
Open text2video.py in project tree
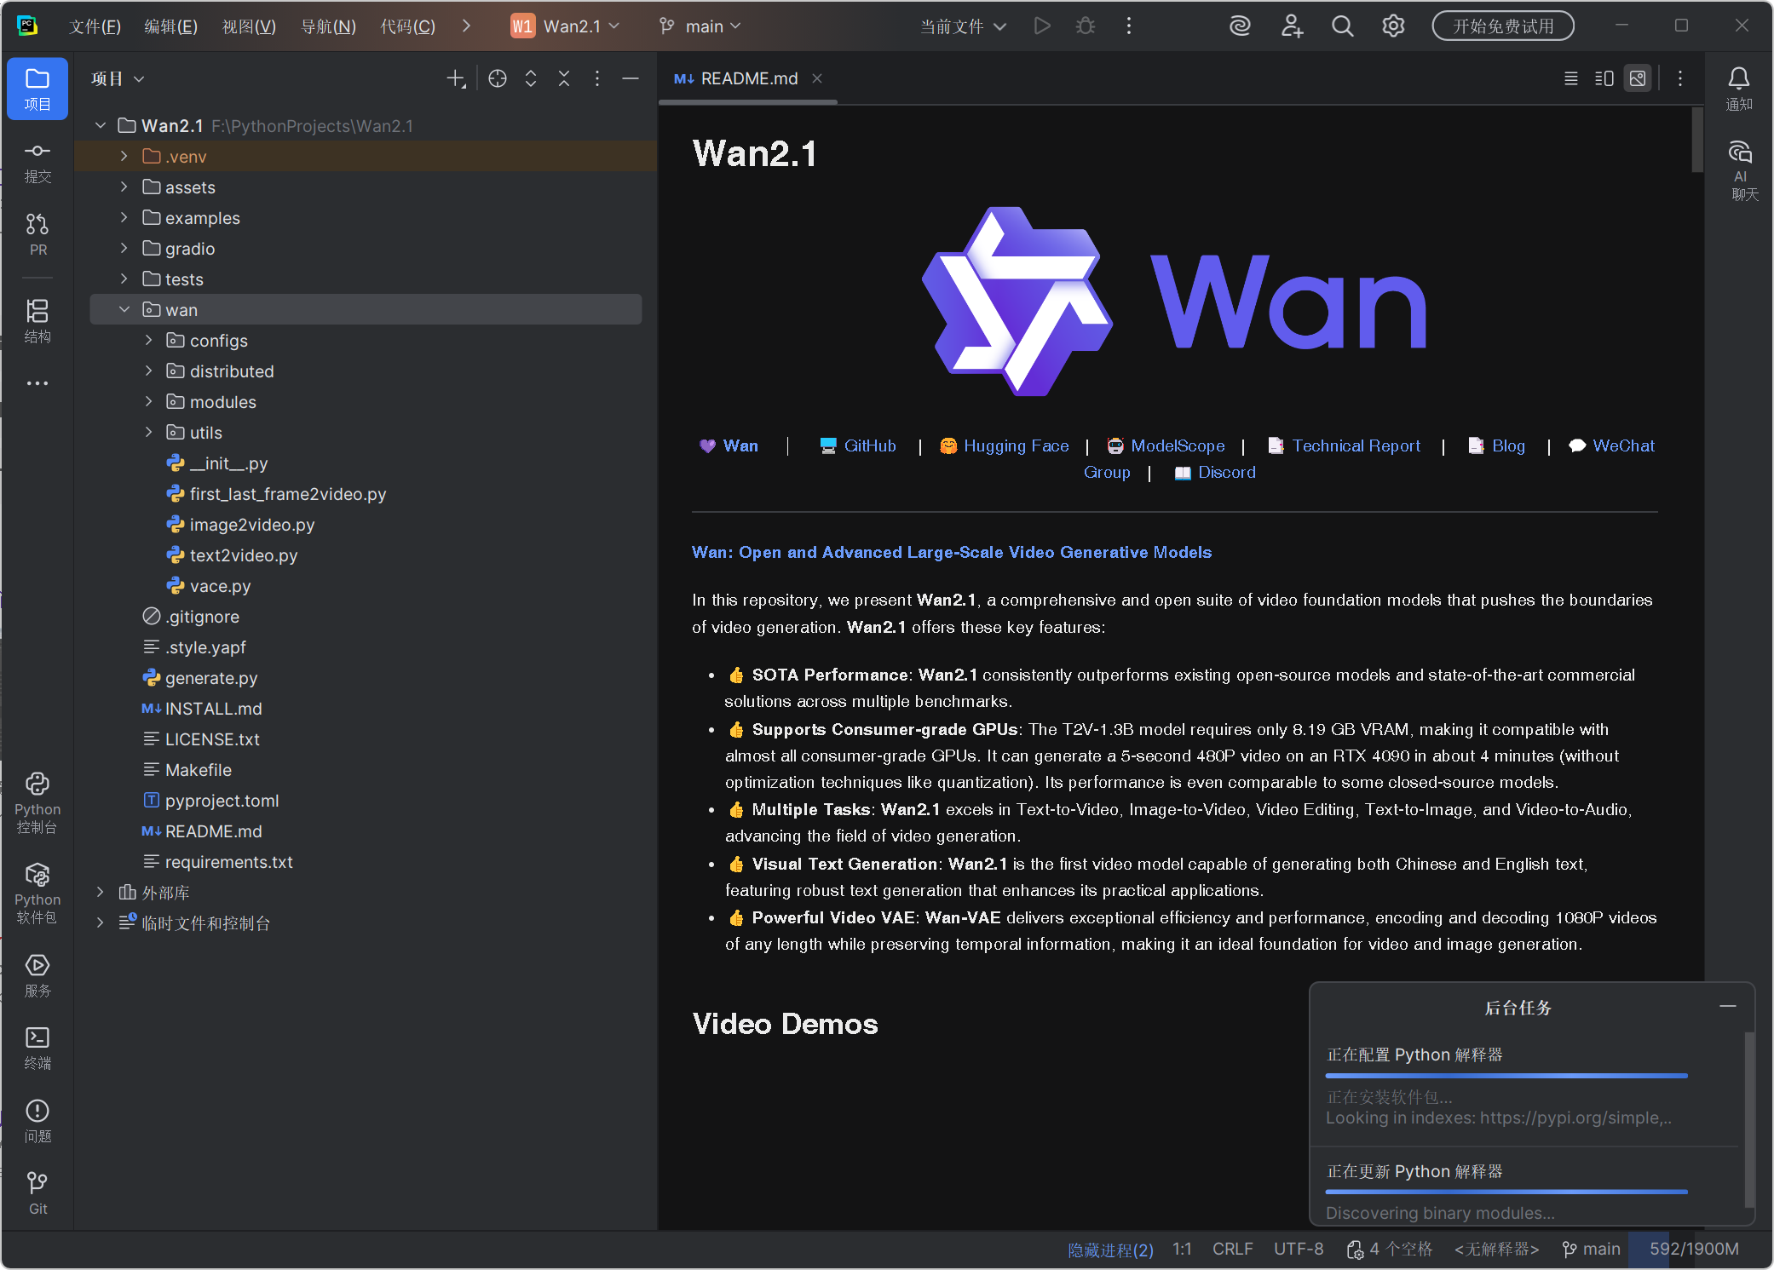pyautogui.click(x=244, y=555)
